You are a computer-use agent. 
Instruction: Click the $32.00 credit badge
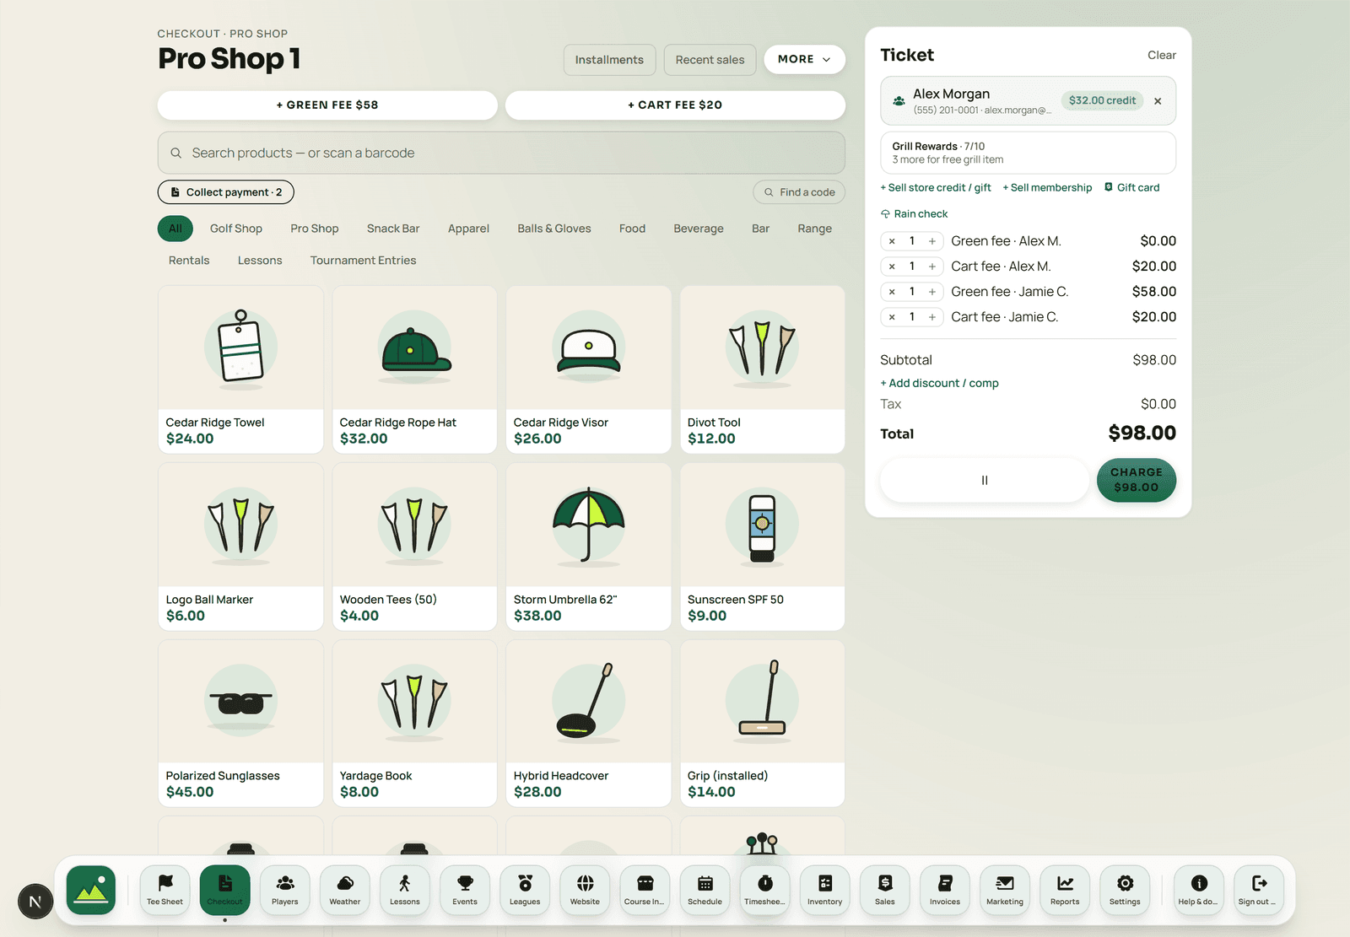(x=1102, y=100)
